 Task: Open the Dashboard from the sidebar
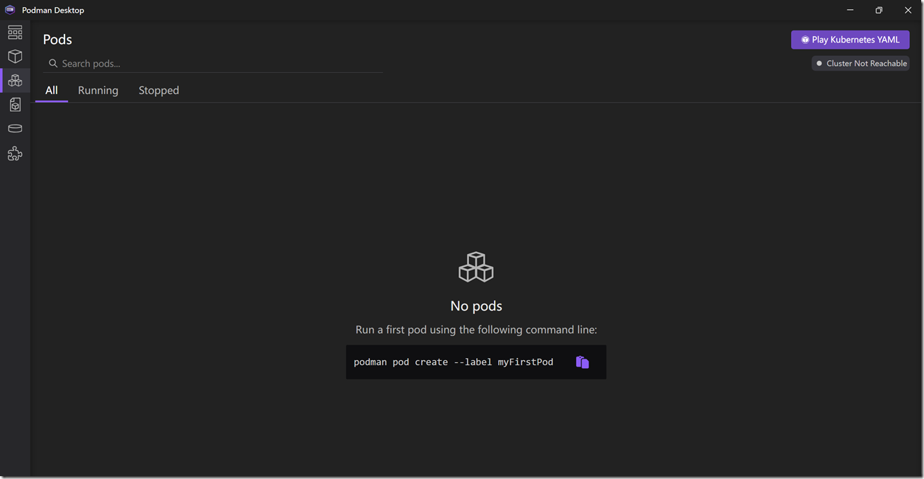click(15, 33)
